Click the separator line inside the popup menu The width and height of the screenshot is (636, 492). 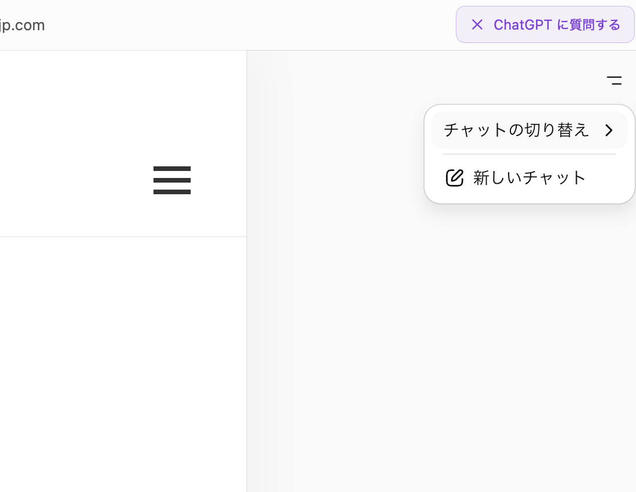pyautogui.click(x=529, y=154)
